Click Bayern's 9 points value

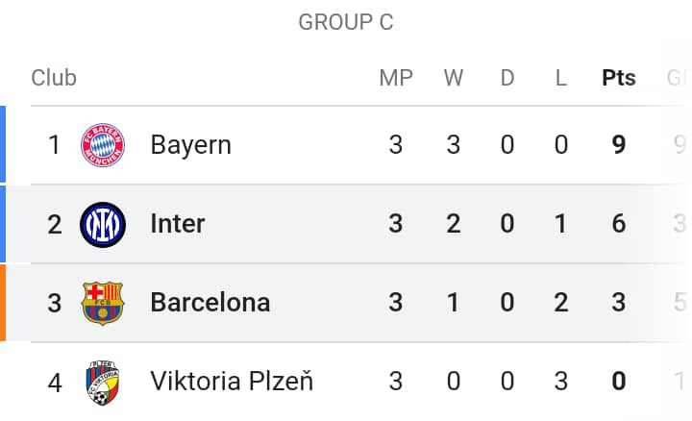619,145
